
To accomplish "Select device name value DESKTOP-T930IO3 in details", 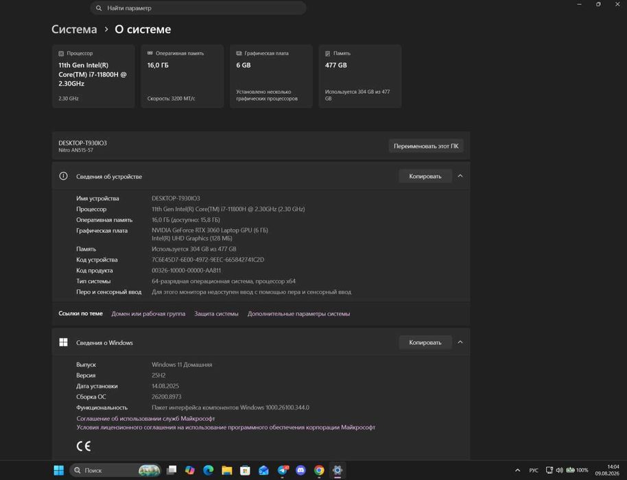I will 176,198.
